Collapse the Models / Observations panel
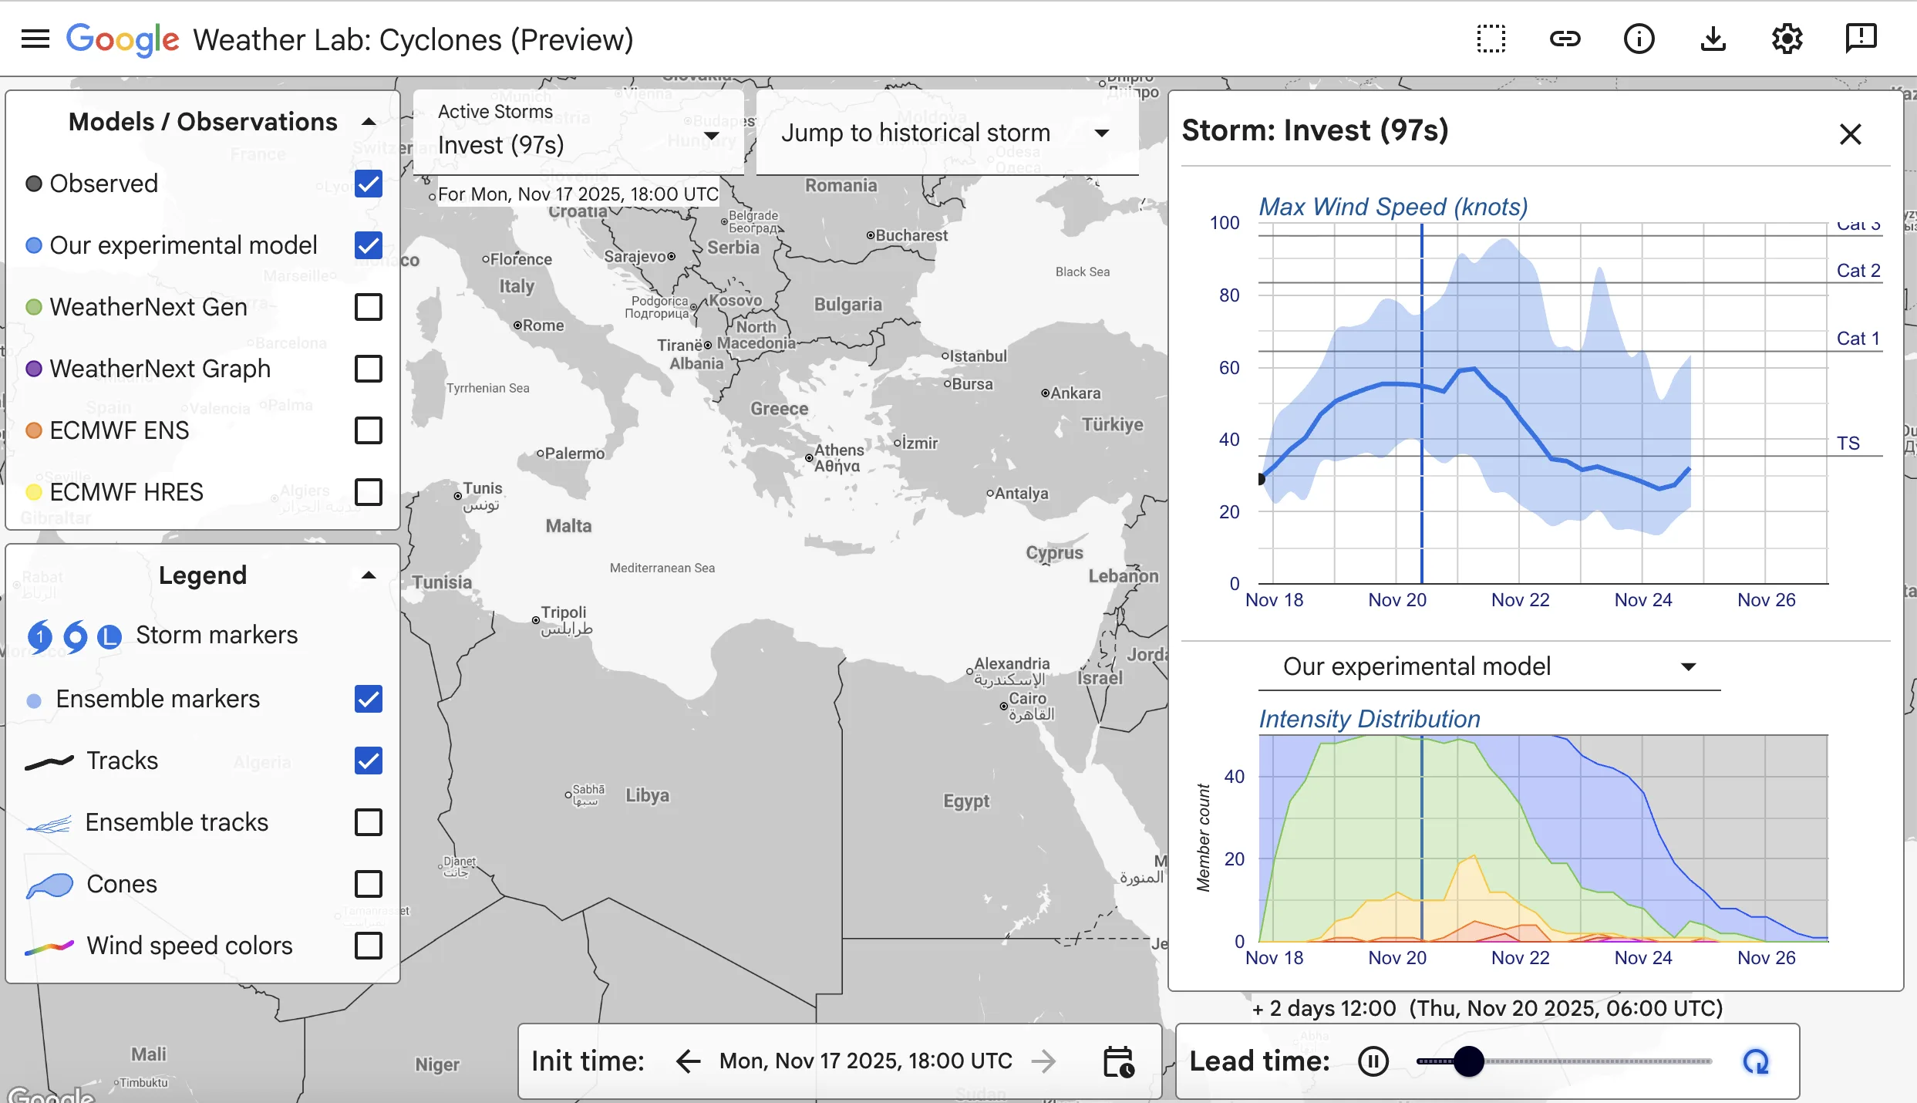Screen dimensions: 1917x1103 pyautogui.click(x=369, y=121)
